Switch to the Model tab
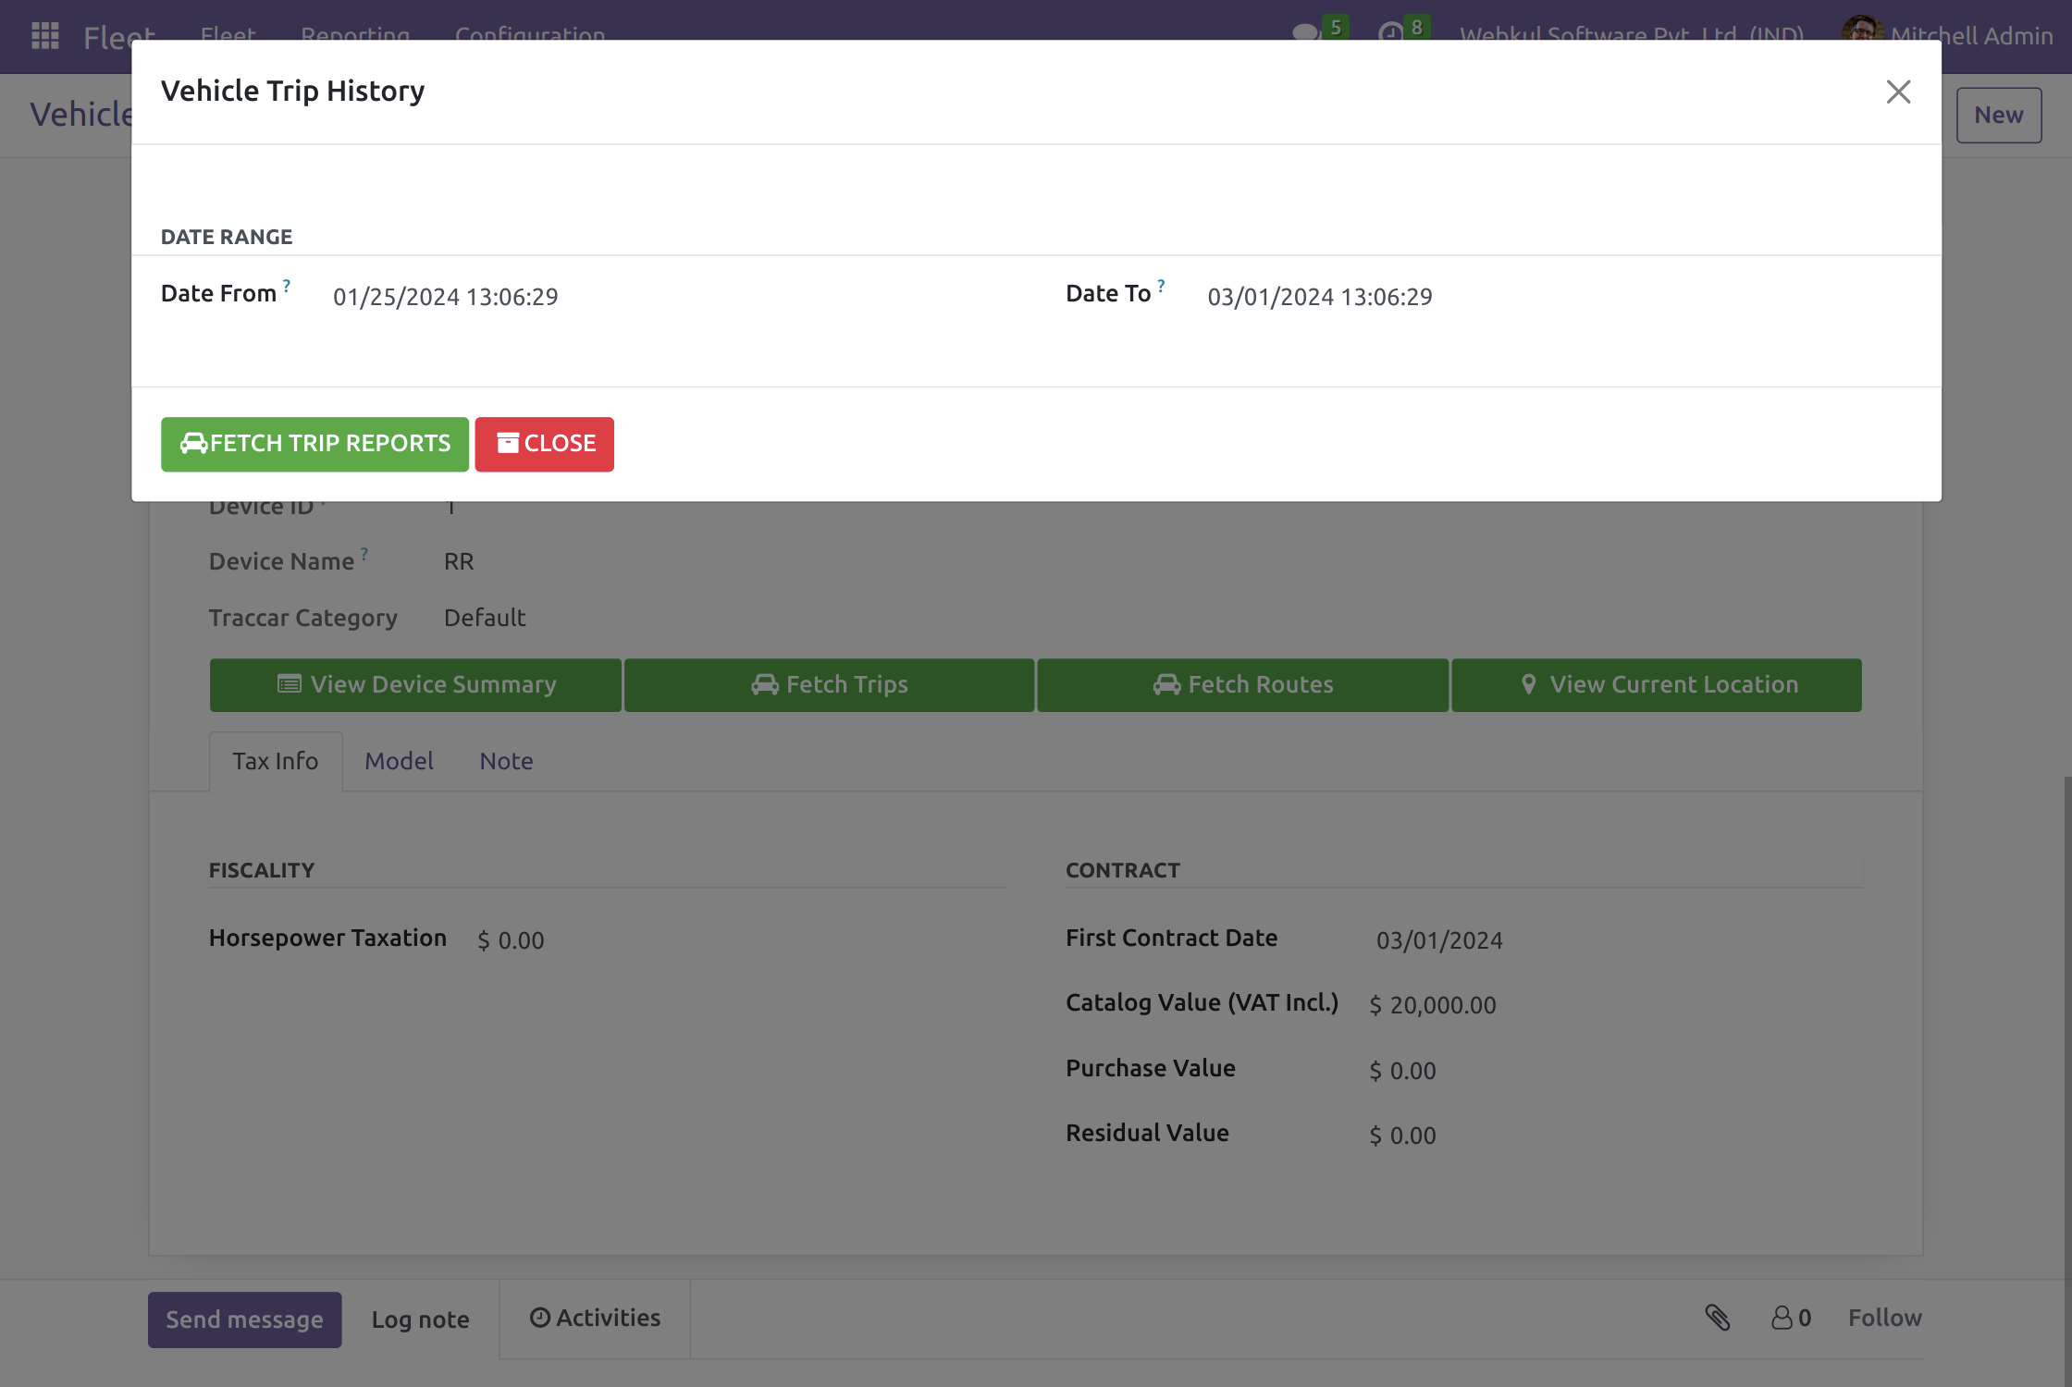Image resolution: width=2072 pixels, height=1387 pixels. [399, 761]
